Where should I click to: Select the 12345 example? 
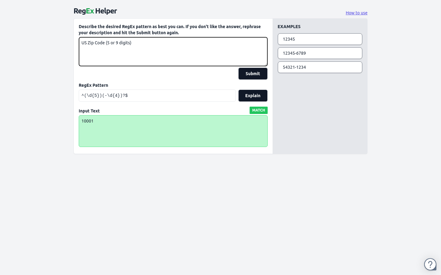click(x=320, y=39)
